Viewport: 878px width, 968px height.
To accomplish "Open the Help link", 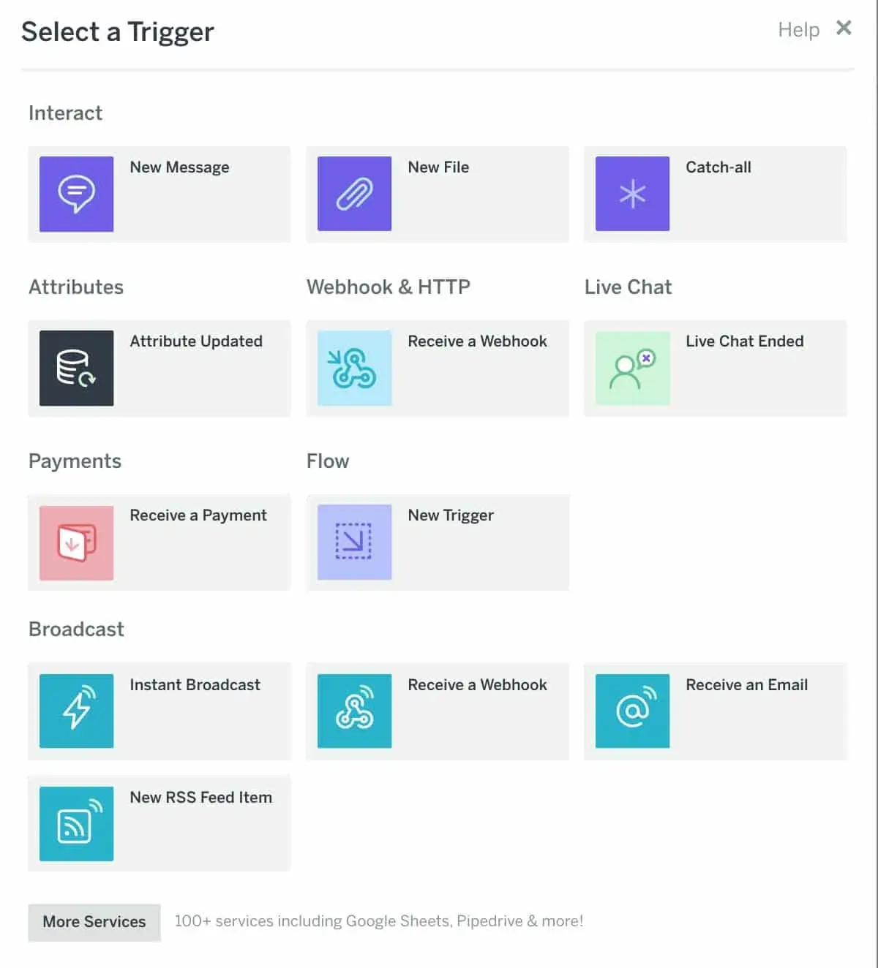I will pos(798,30).
